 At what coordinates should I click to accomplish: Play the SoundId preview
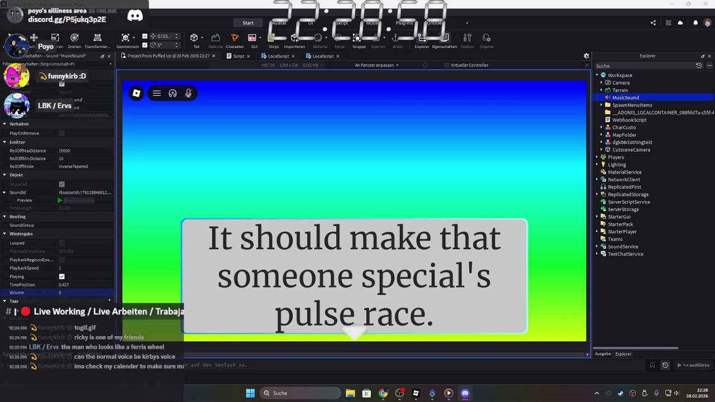pos(60,200)
